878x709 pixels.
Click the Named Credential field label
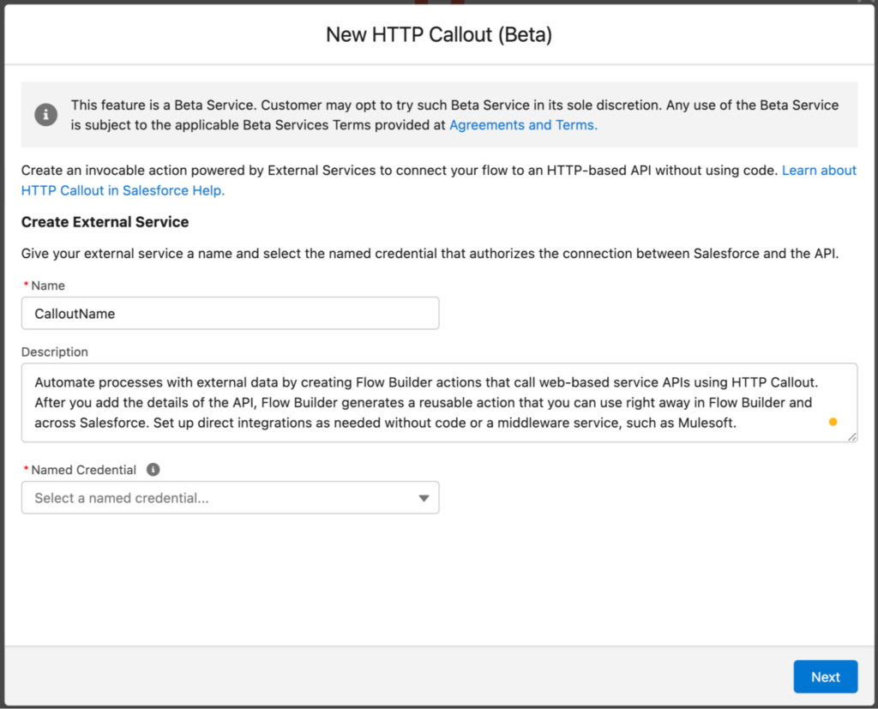83,470
